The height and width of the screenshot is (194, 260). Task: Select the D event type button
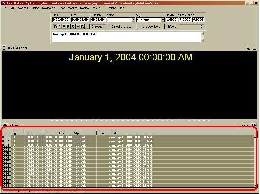(x=55, y=27)
